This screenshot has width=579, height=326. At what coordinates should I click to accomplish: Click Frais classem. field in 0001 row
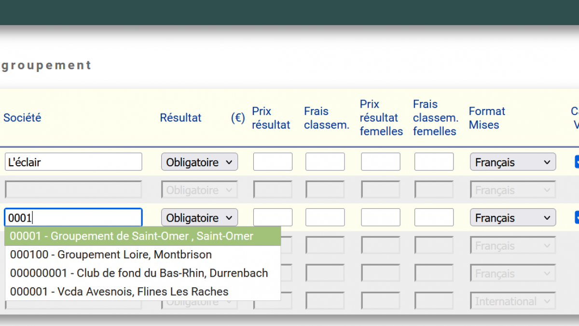(x=325, y=217)
